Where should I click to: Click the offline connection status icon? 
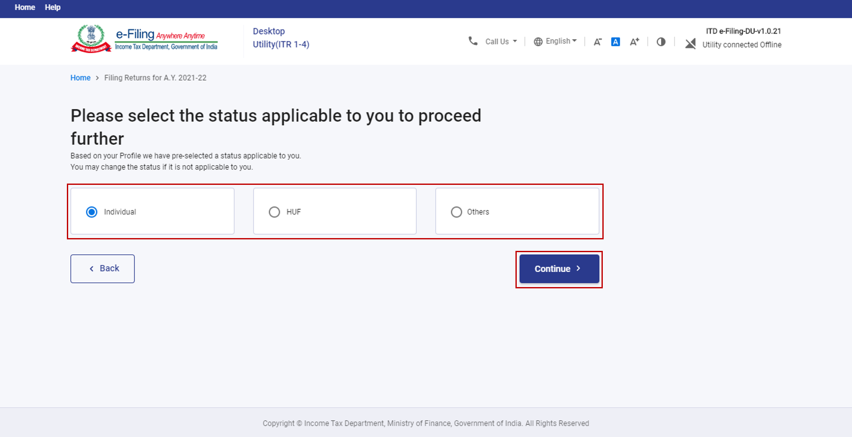coord(690,43)
